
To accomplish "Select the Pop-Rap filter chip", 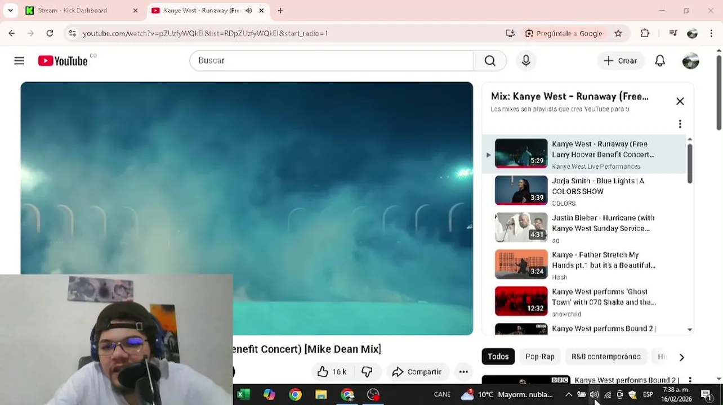I will pos(539,357).
